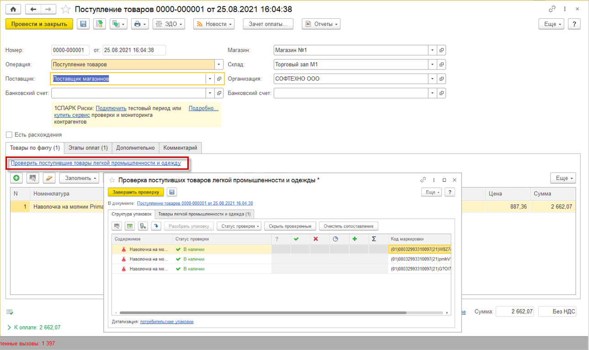Image resolution: width=589 pixels, height=350 pixels.
Task: Click Скрыть проверенные button
Action: 290,226
